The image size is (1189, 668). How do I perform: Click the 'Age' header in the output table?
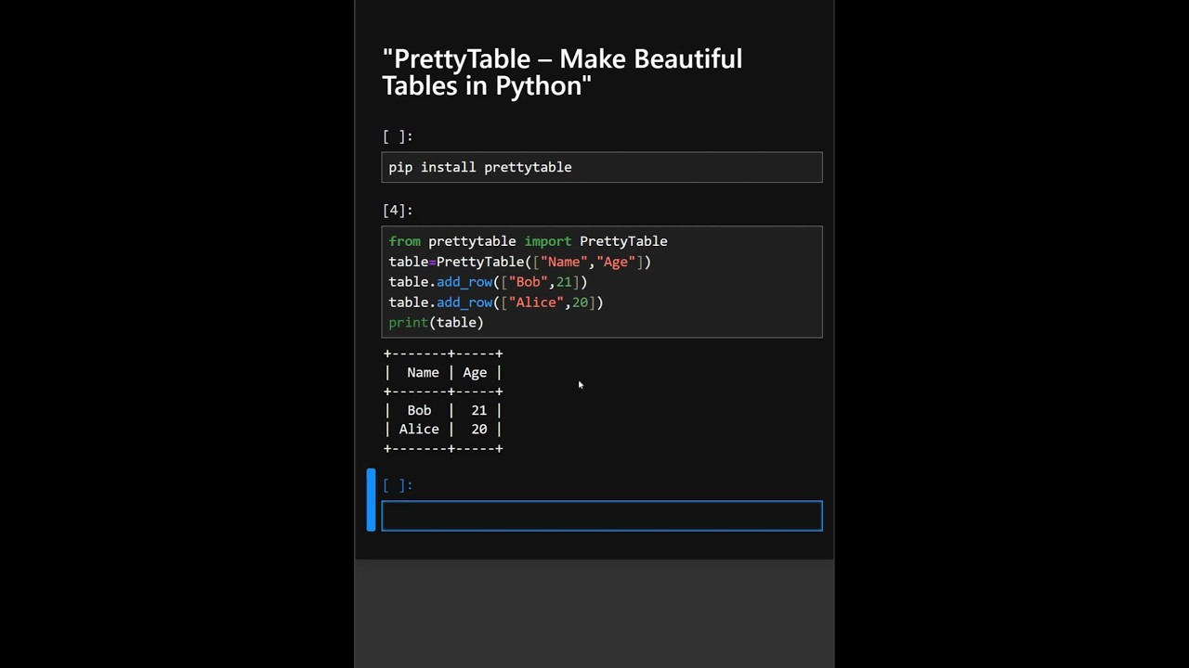click(475, 373)
